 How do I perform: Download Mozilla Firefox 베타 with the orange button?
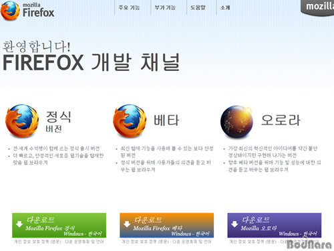pos(166,226)
